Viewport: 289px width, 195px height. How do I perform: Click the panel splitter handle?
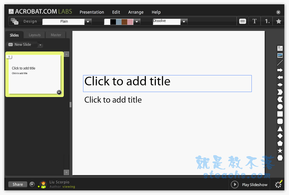[71, 105]
